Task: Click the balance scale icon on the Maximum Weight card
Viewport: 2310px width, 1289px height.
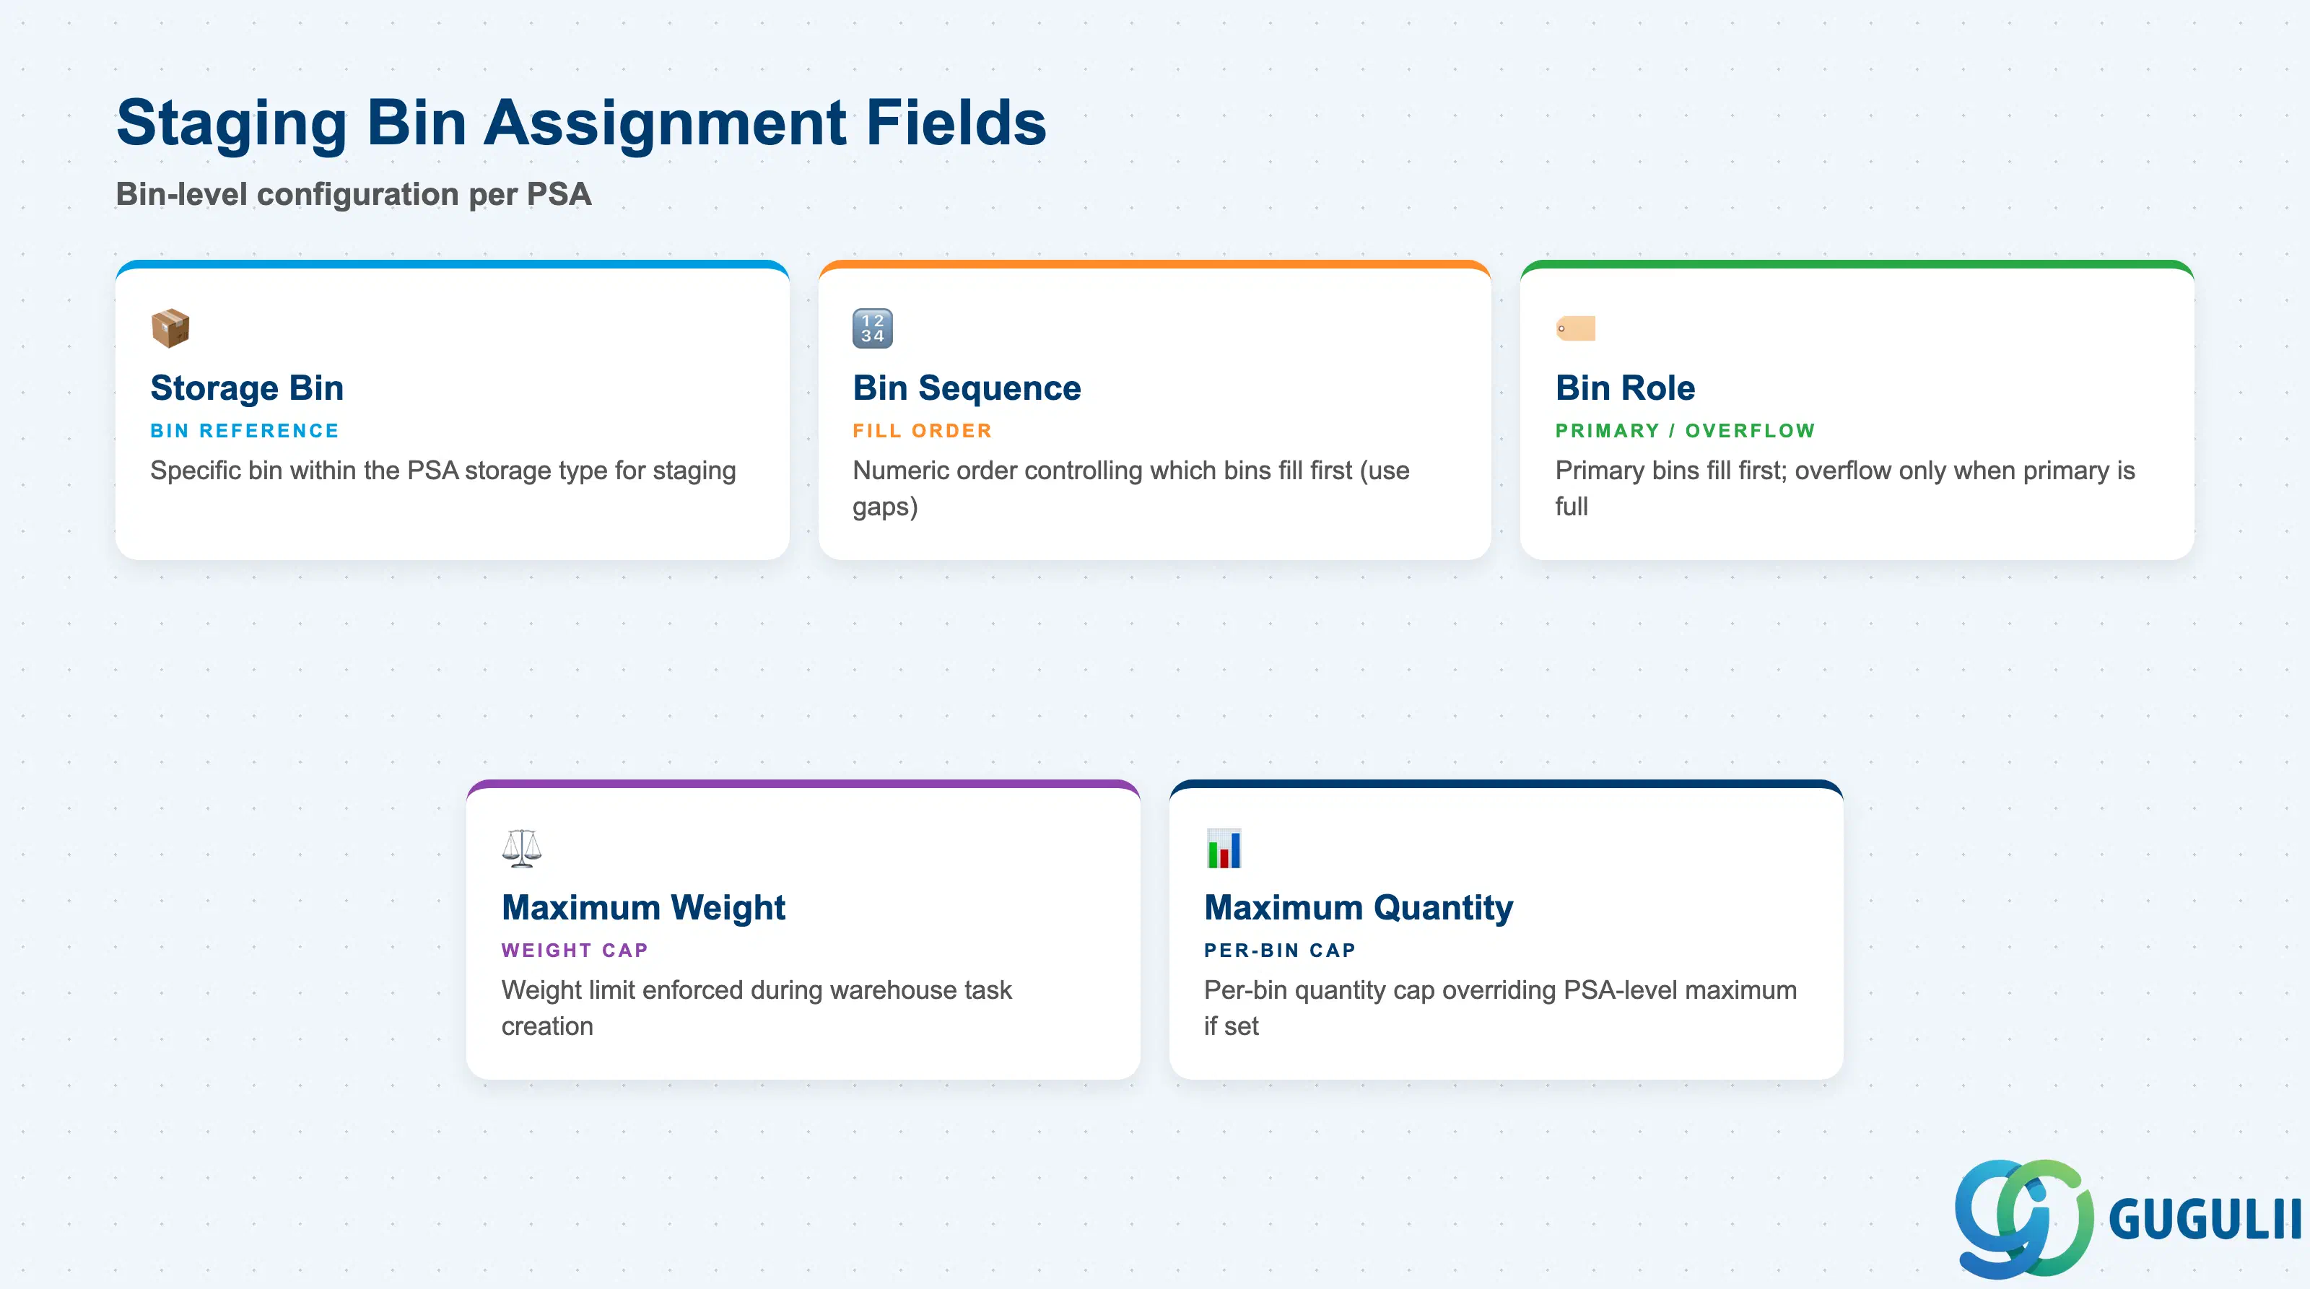Action: pos(522,848)
